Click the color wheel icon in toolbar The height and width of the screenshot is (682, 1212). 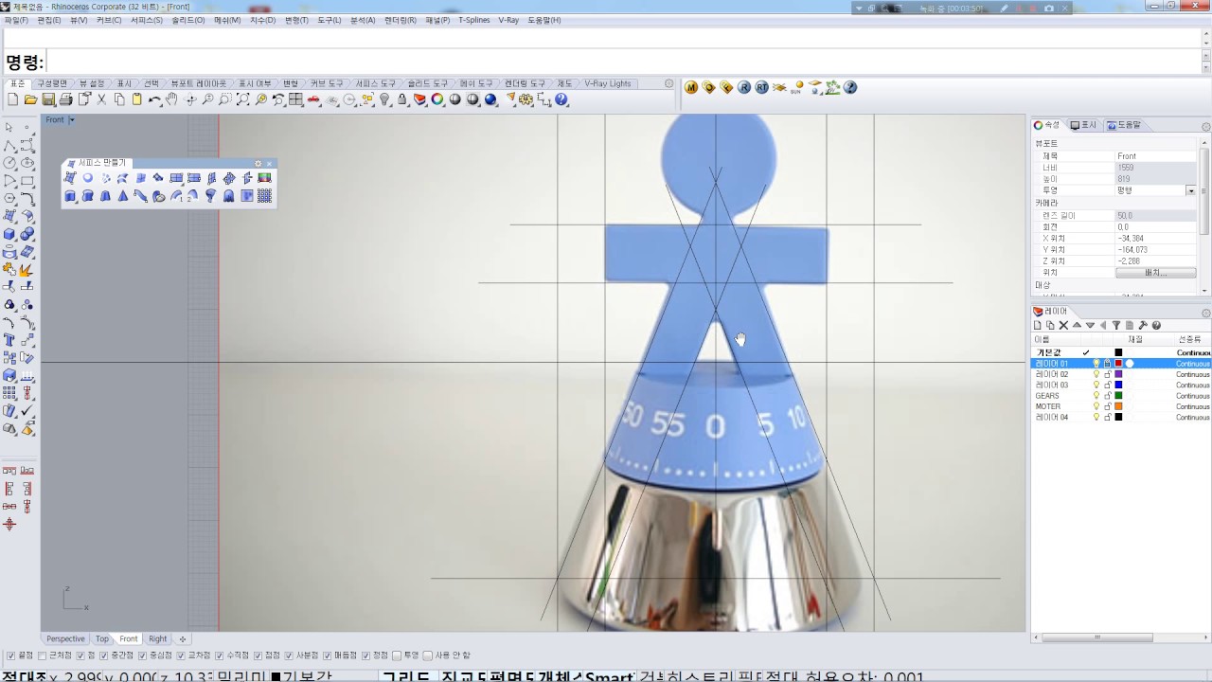click(x=437, y=99)
